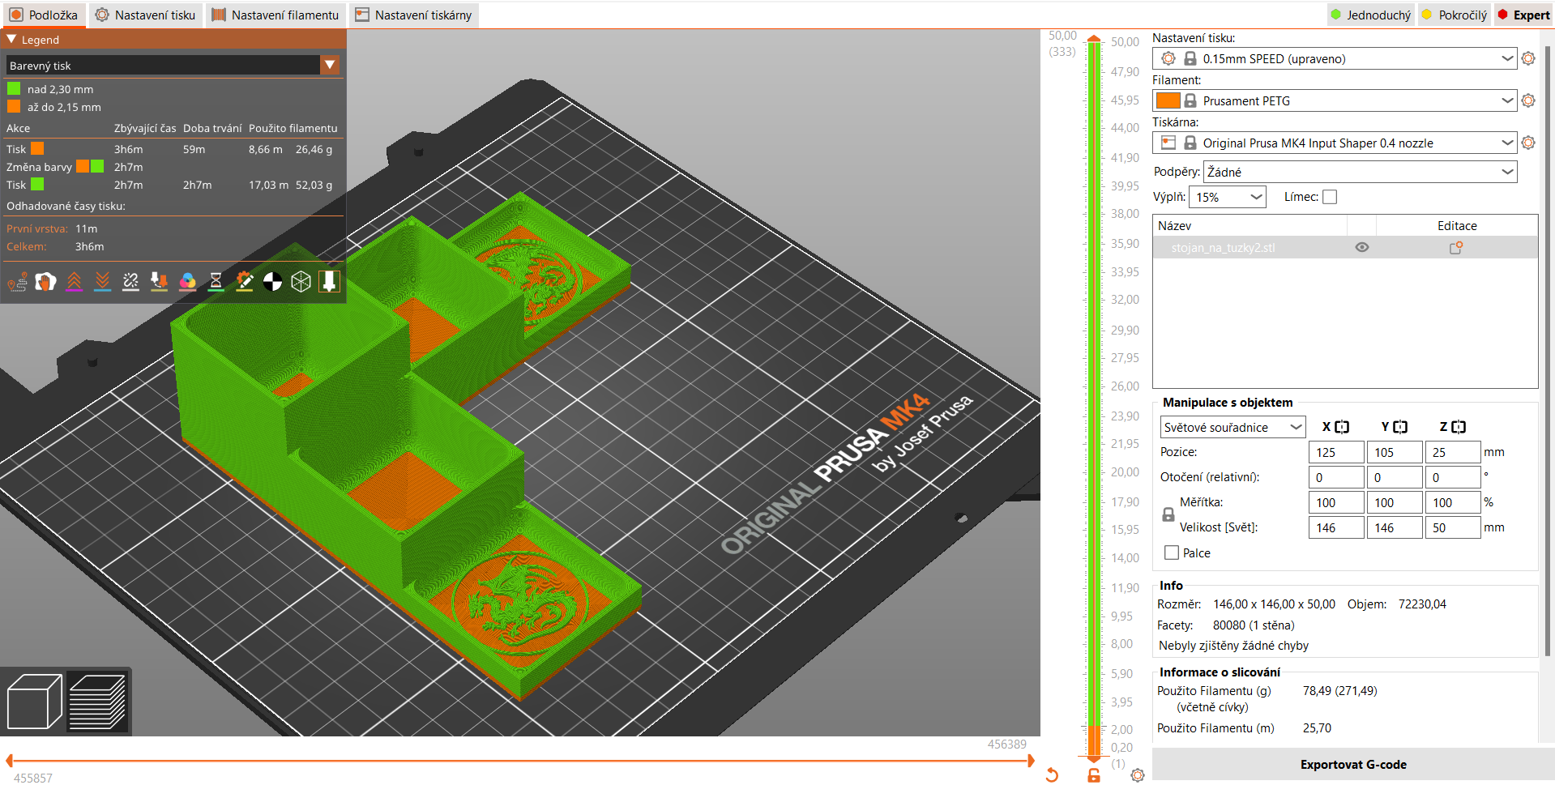This screenshot has width=1555, height=785.
Task: Toggle wipe moves visibility icon
Action: [45, 282]
